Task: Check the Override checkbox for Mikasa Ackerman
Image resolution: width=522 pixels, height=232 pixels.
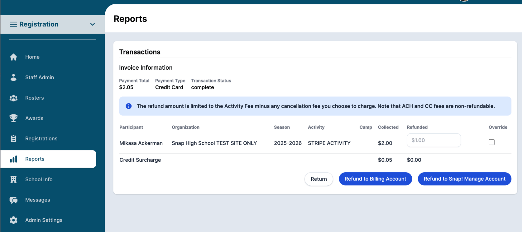Action: 491,142
